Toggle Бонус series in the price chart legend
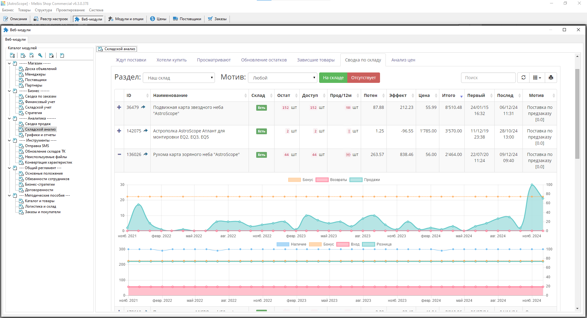The width and height of the screenshot is (587, 318). (321, 244)
